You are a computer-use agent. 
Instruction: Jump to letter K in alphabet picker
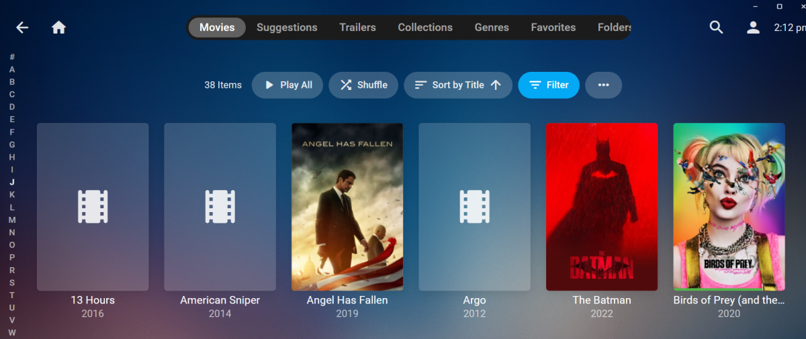[x=12, y=195]
